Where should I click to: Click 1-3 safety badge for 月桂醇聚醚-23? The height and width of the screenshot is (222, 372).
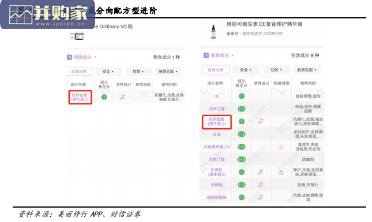pyautogui.click(x=242, y=147)
